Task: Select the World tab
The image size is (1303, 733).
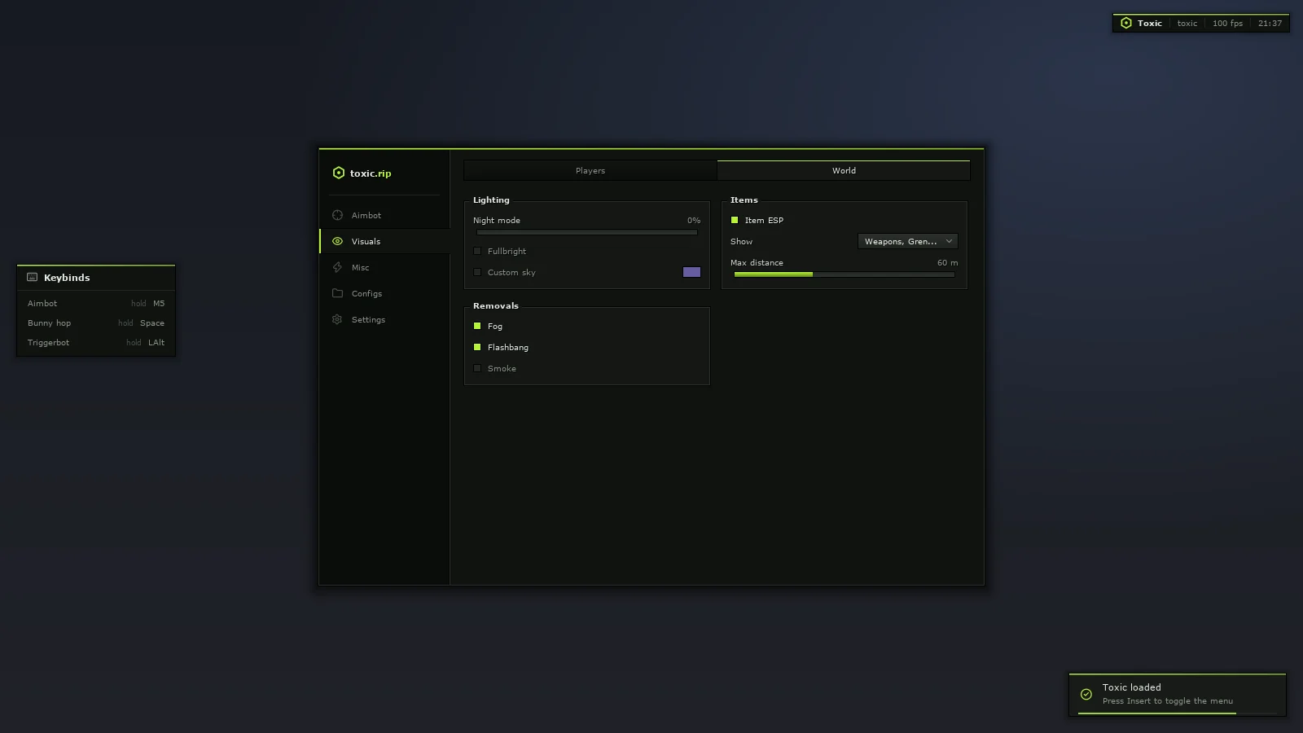Action: [x=844, y=170]
